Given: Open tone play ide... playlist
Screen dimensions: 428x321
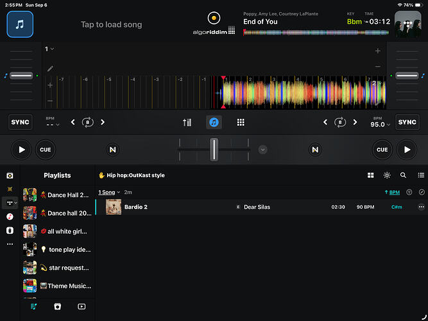Looking at the screenshot, I should point(57,250).
